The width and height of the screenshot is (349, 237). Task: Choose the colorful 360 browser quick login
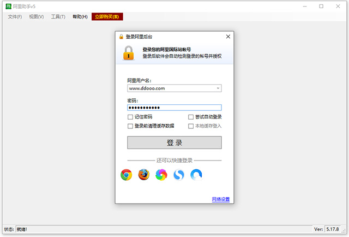tap(161, 175)
